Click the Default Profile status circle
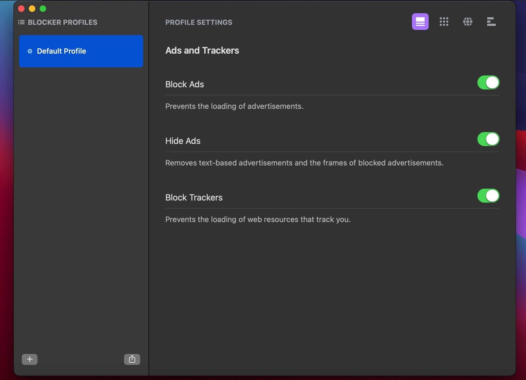 30,51
